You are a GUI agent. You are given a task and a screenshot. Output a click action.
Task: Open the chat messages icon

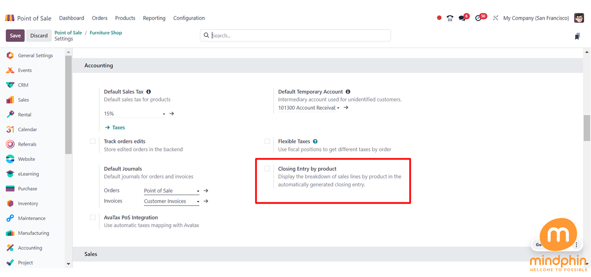tap(463, 18)
